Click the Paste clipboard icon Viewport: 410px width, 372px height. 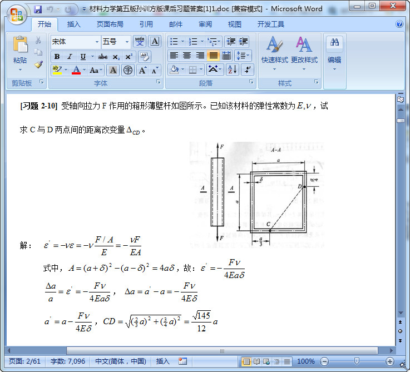[x=20, y=44]
